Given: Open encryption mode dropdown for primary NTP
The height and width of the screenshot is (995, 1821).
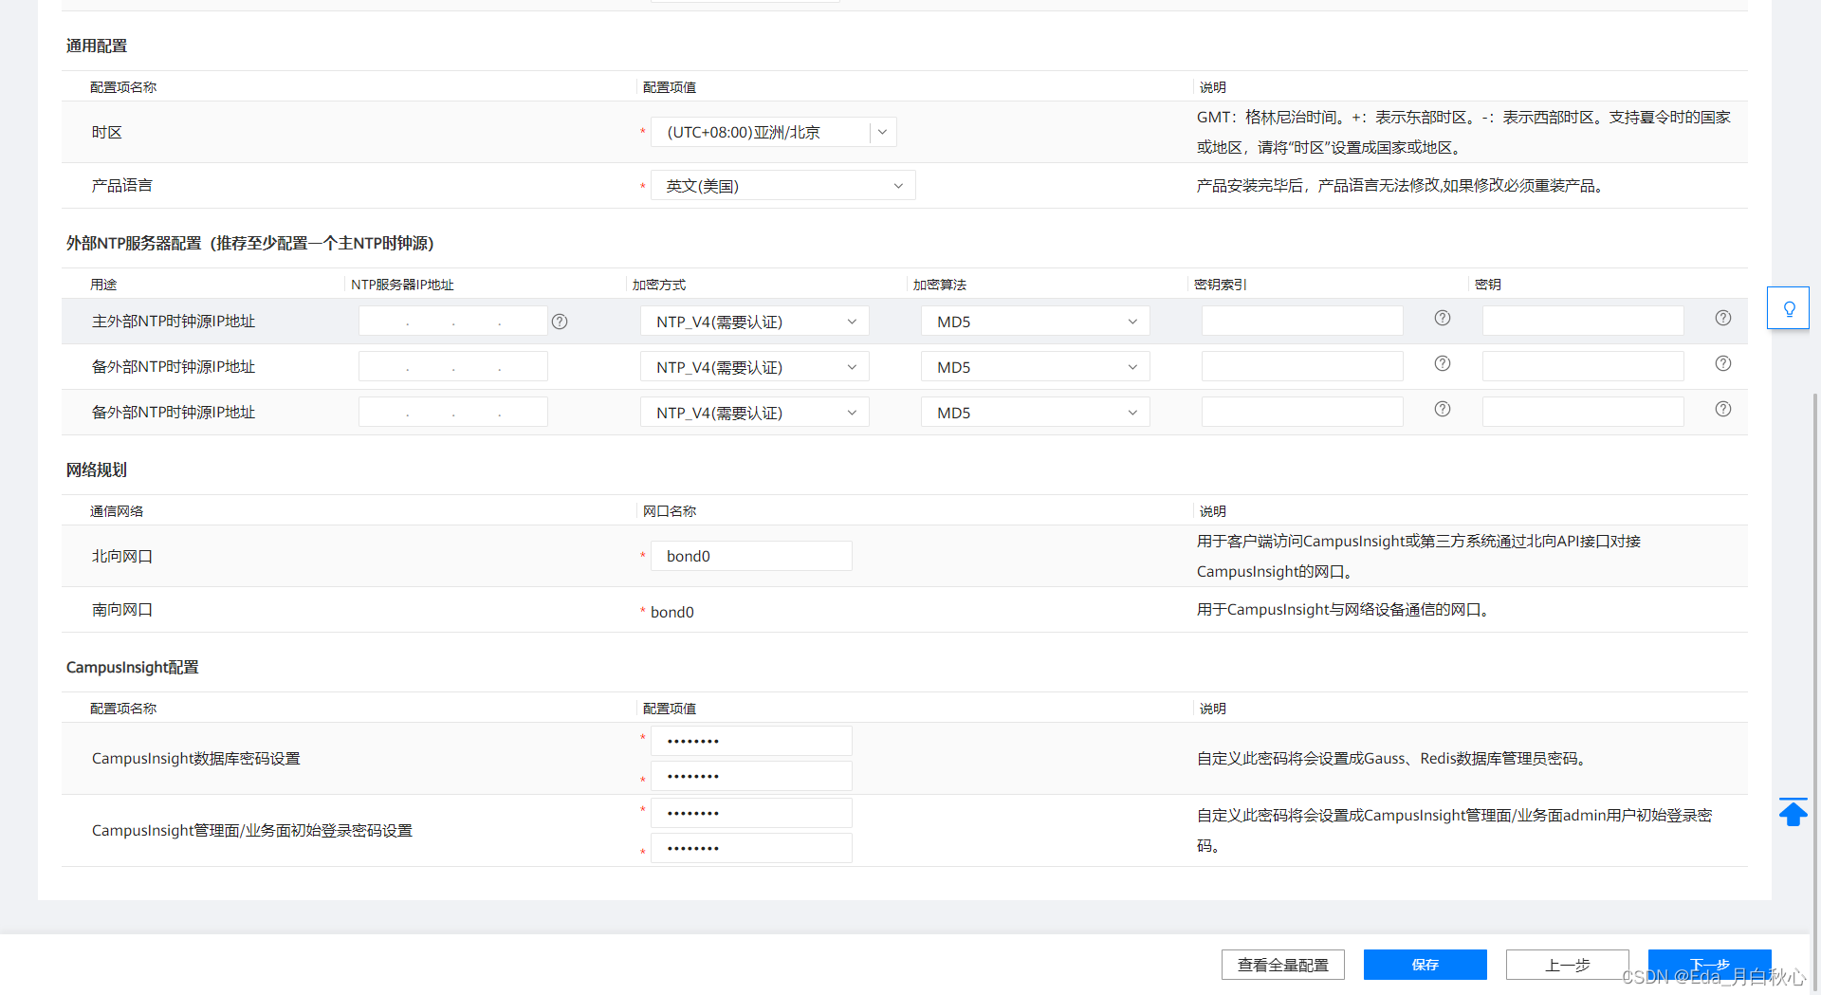Looking at the screenshot, I should [x=755, y=322].
